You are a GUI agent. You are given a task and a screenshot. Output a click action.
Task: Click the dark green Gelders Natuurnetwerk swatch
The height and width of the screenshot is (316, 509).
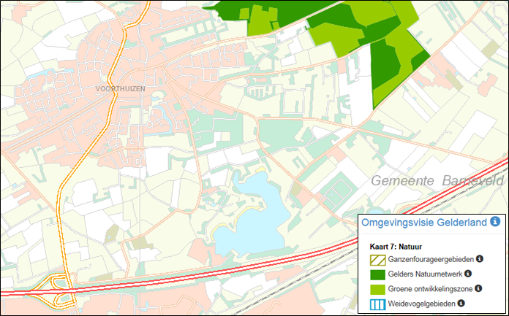coord(378,274)
